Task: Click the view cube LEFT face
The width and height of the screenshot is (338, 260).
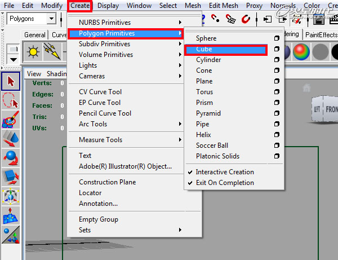Action: [x=317, y=109]
